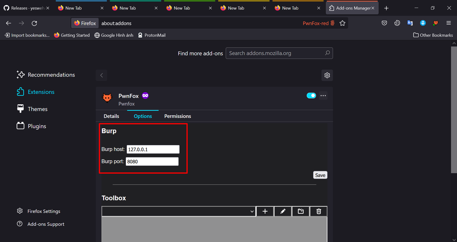Open the ProtonMail bookmark

pos(152,35)
